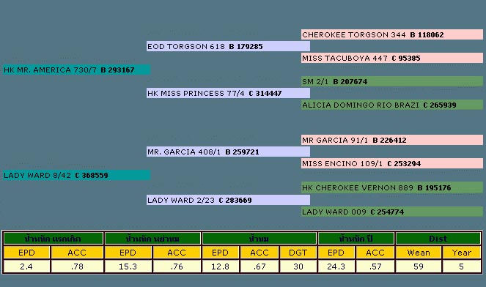Open EOD TORGSON 618 pedigree
Screen dimensions: 486x287
coord(228,46)
